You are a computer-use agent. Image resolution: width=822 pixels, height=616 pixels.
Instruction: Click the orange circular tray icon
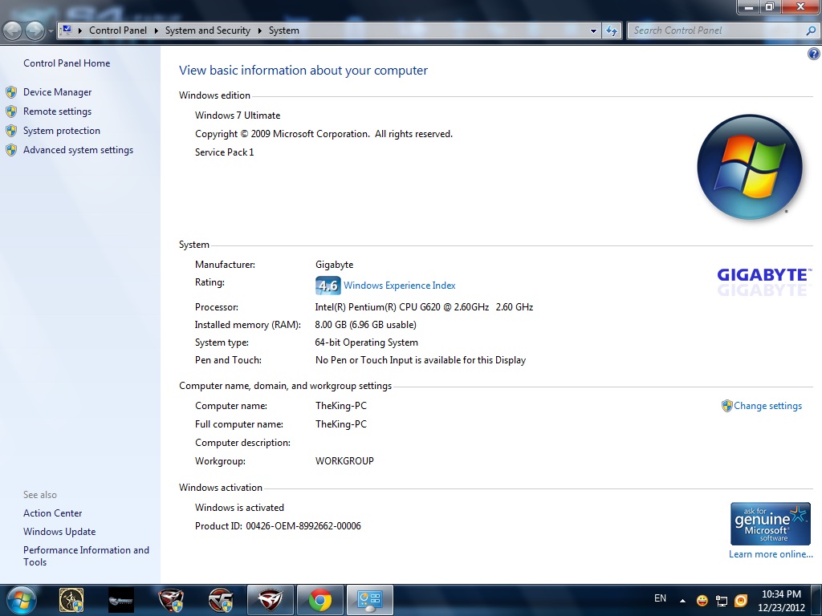click(x=741, y=600)
